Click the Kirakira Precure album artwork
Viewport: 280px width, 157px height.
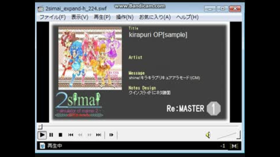coord(90,58)
